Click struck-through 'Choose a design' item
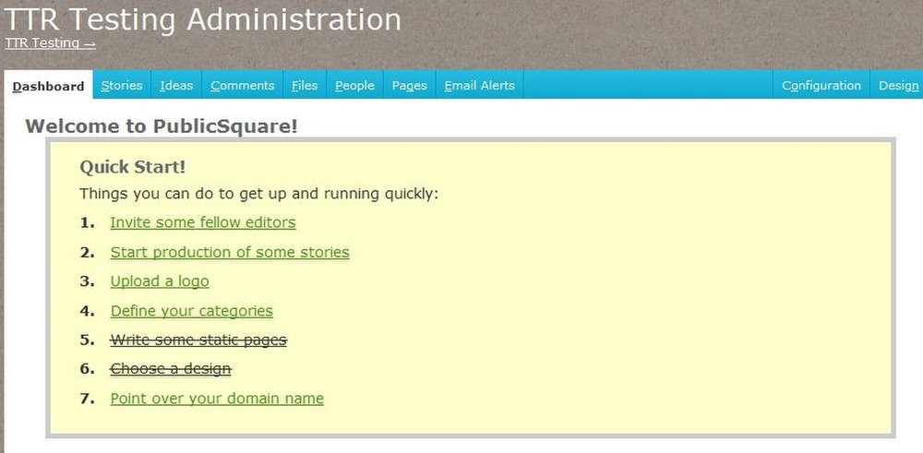Viewport: 923px width, 453px height. (x=171, y=369)
